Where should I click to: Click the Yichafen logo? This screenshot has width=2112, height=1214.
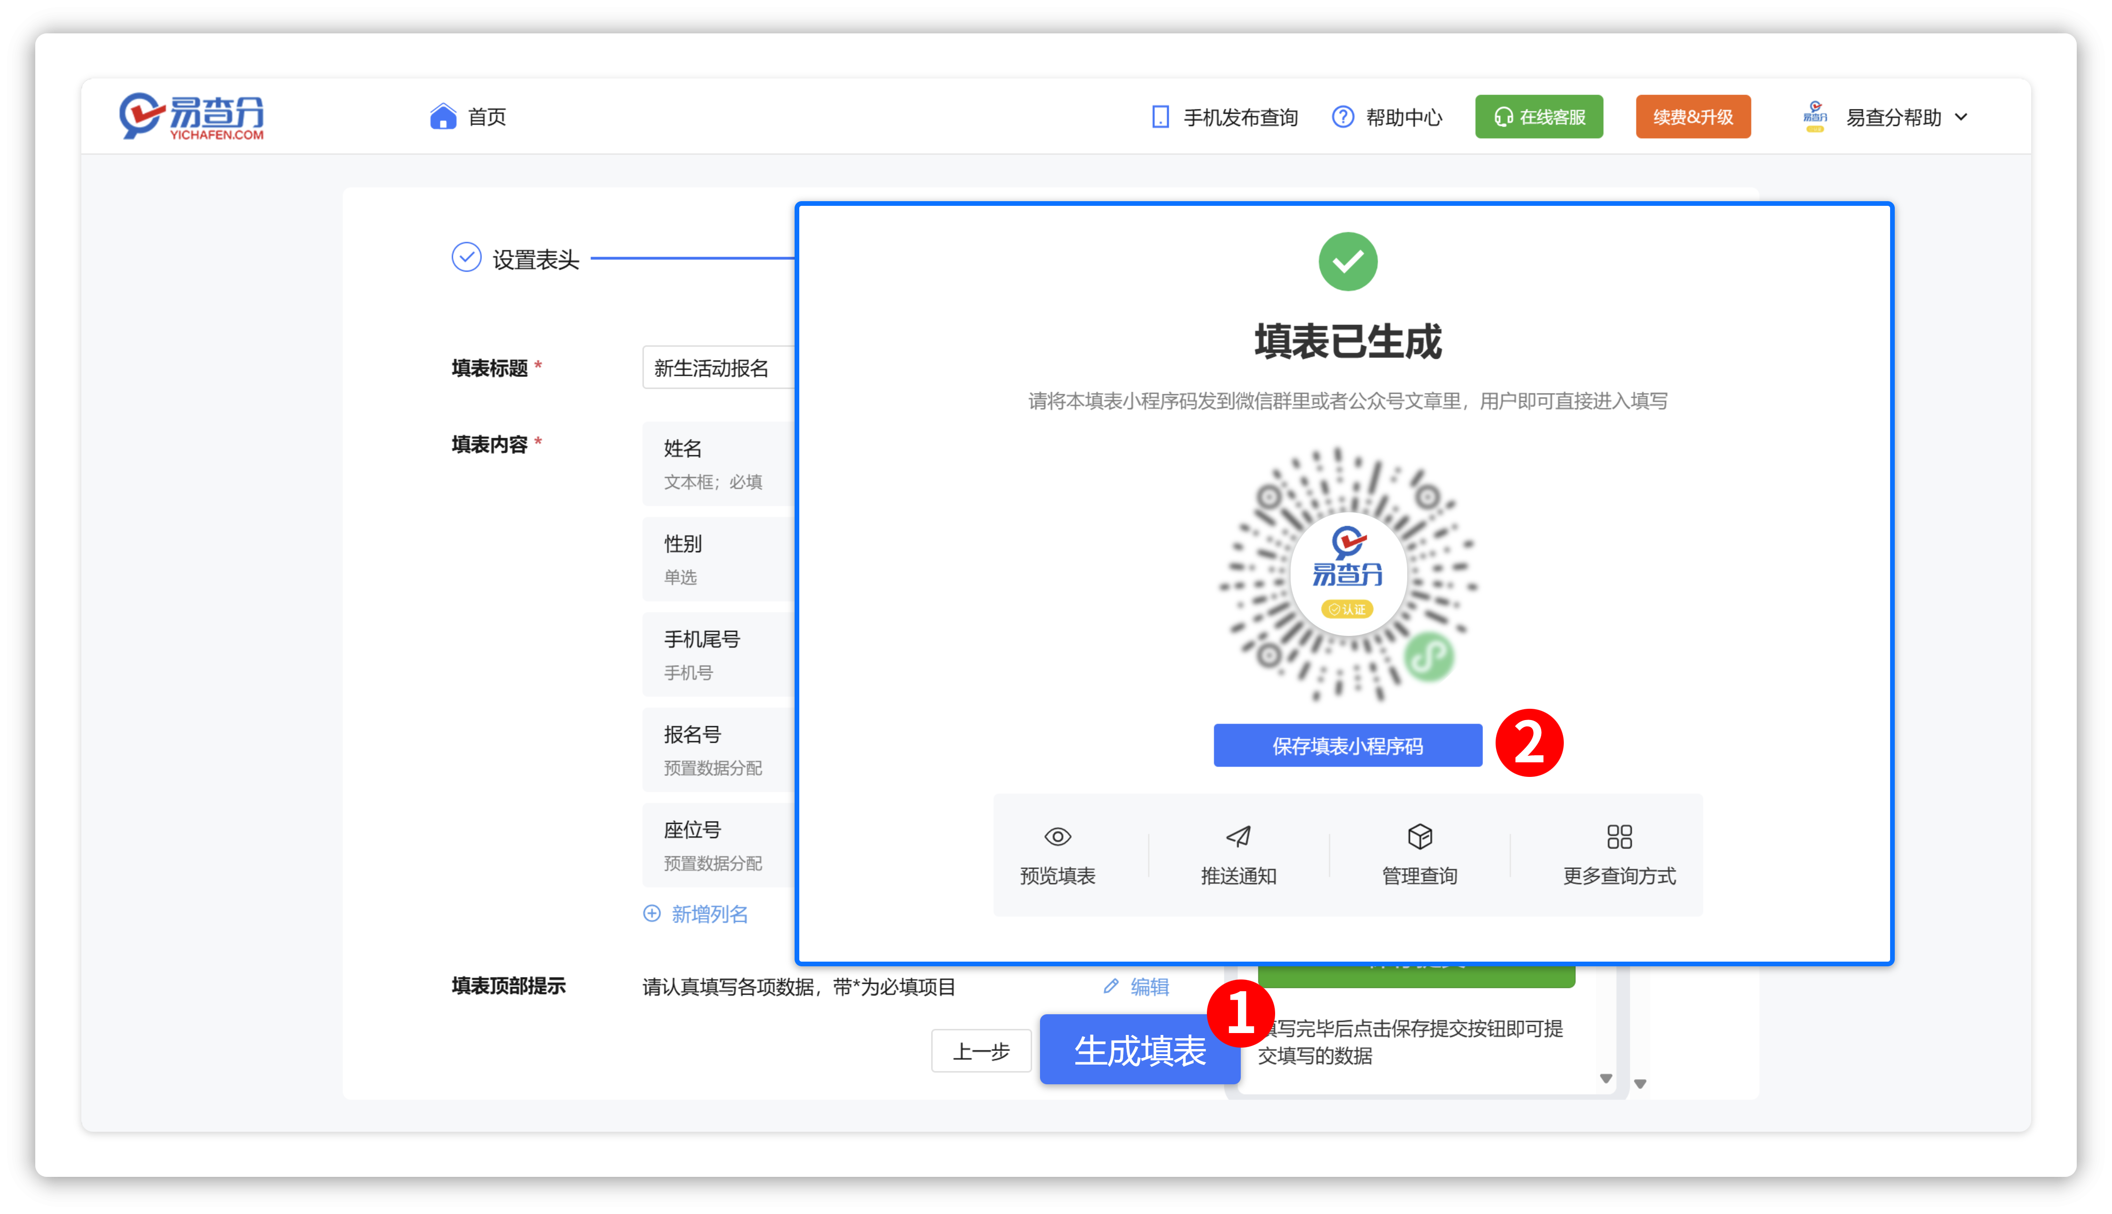(191, 117)
